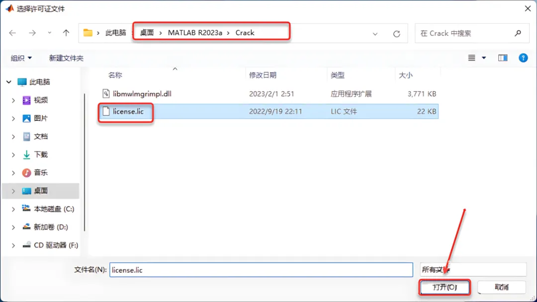Open the 下载 folder in sidebar
Image resolution: width=537 pixels, height=302 pixels.
click(41, 154)
